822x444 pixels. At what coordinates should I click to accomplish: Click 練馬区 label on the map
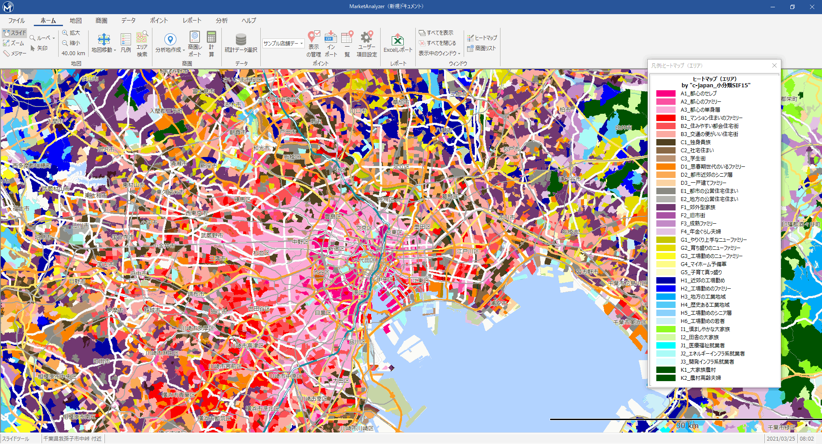tap(243, 199)
